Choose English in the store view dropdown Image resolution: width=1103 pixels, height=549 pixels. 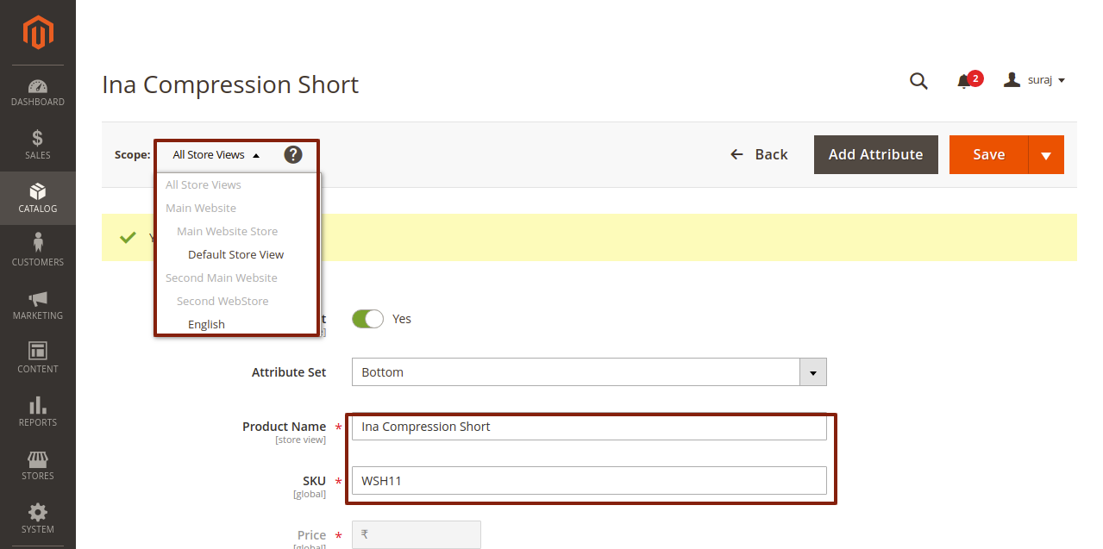206,323
